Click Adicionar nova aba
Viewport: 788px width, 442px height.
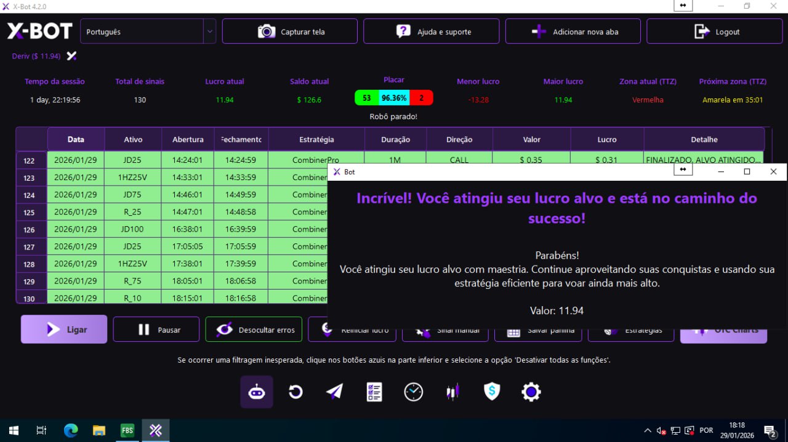click(573, 31)
